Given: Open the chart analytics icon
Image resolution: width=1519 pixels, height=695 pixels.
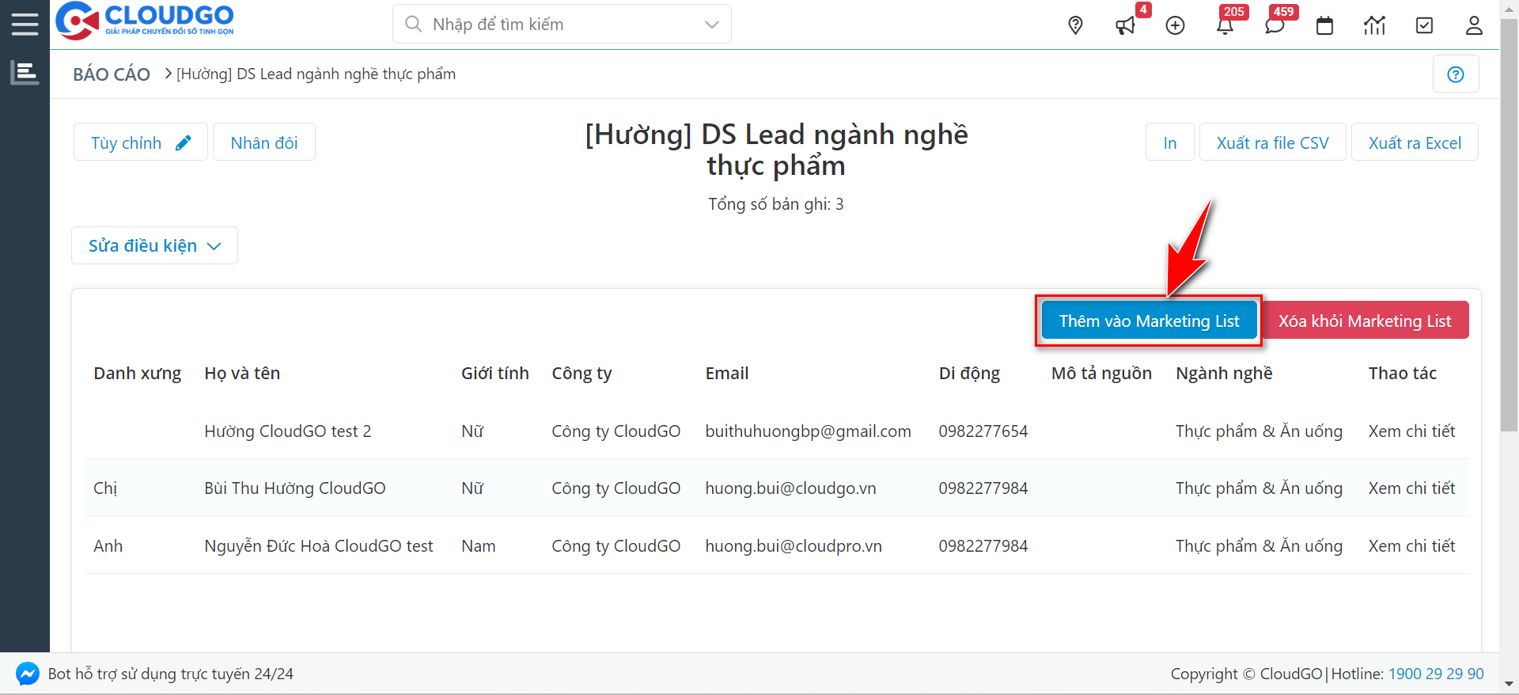Looking at the screenshot, I should tap(1374, 25).
